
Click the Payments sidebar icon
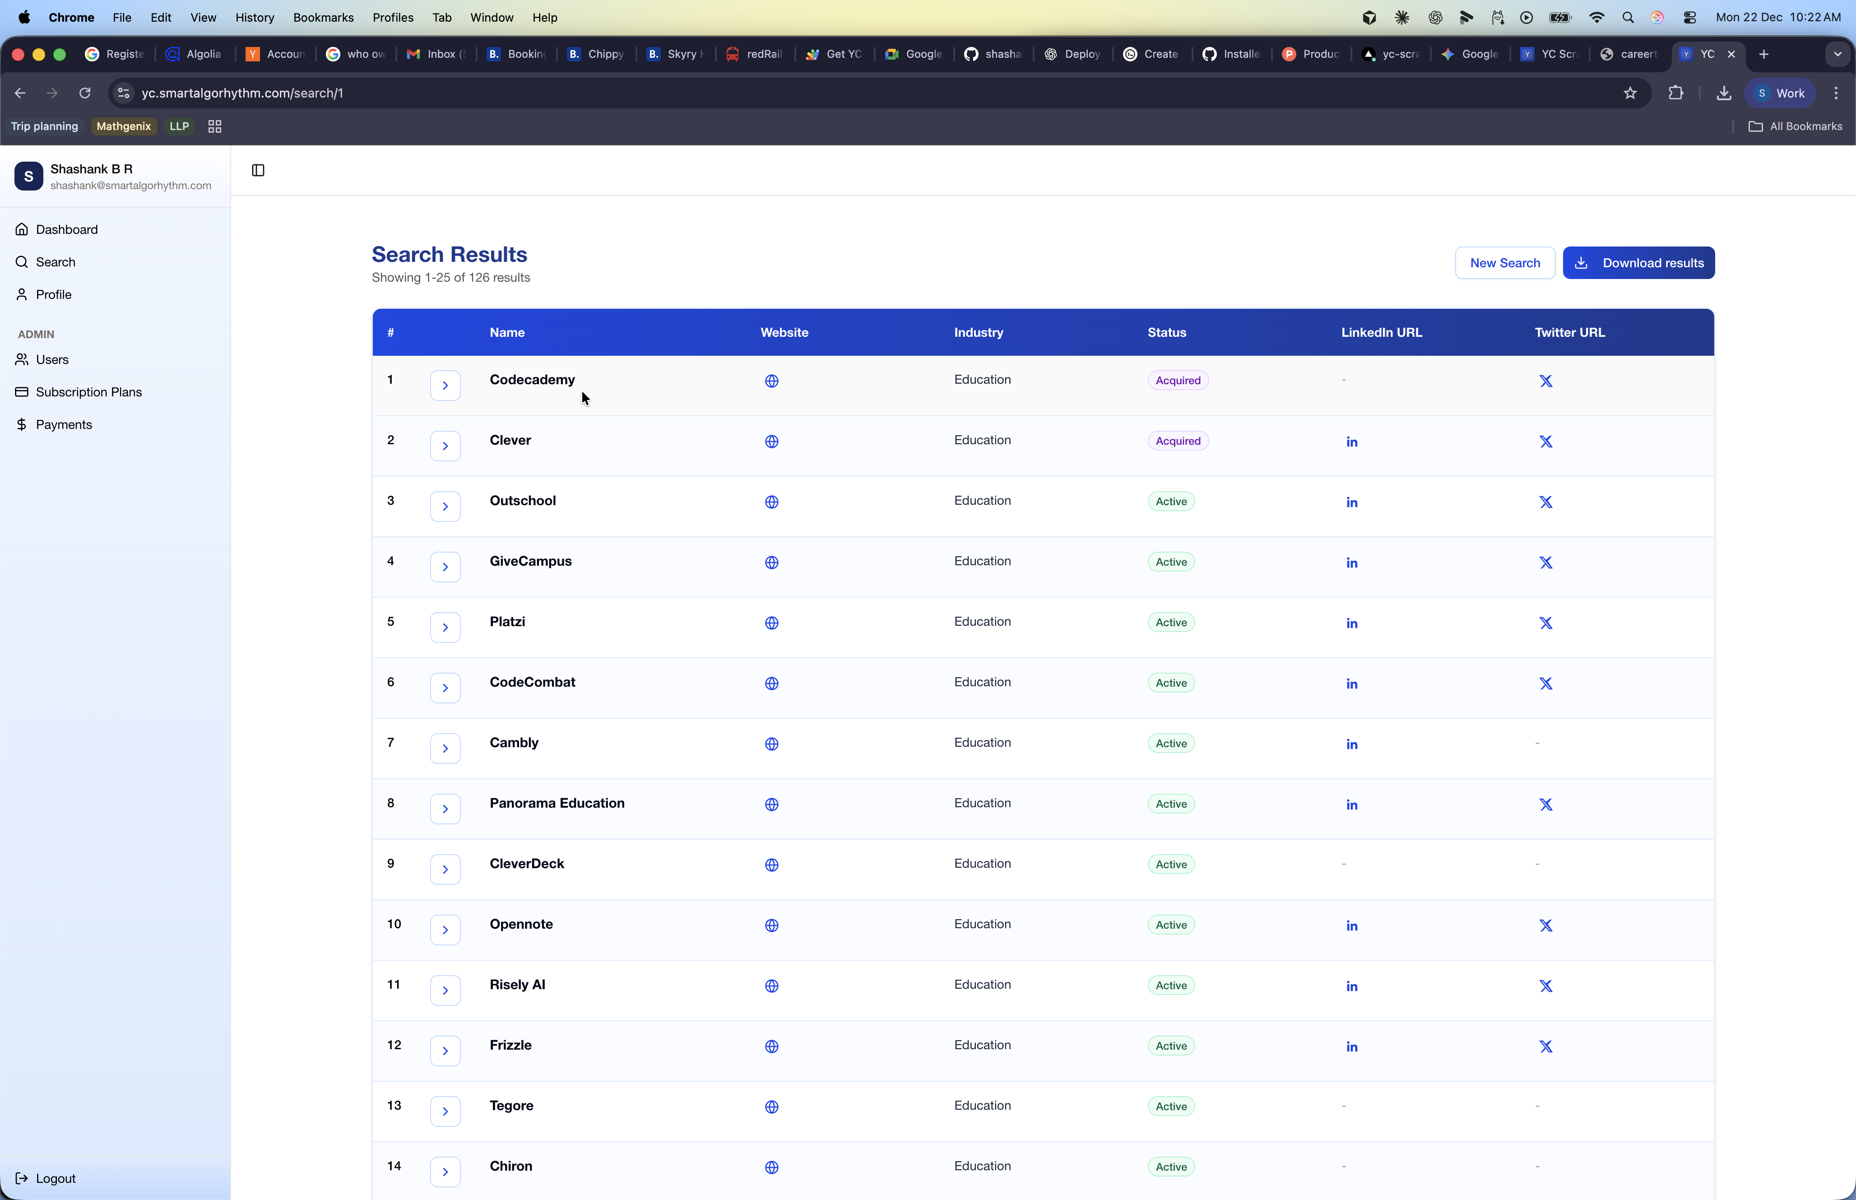pos(22,424)
